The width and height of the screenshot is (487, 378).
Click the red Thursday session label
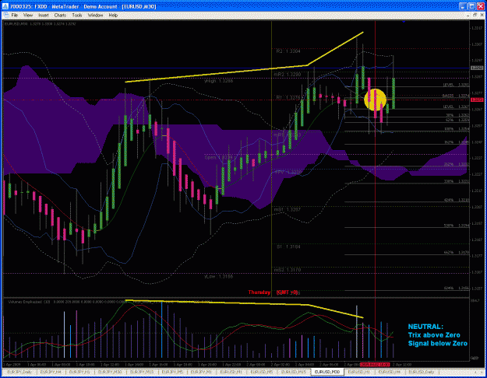(259, 292)
